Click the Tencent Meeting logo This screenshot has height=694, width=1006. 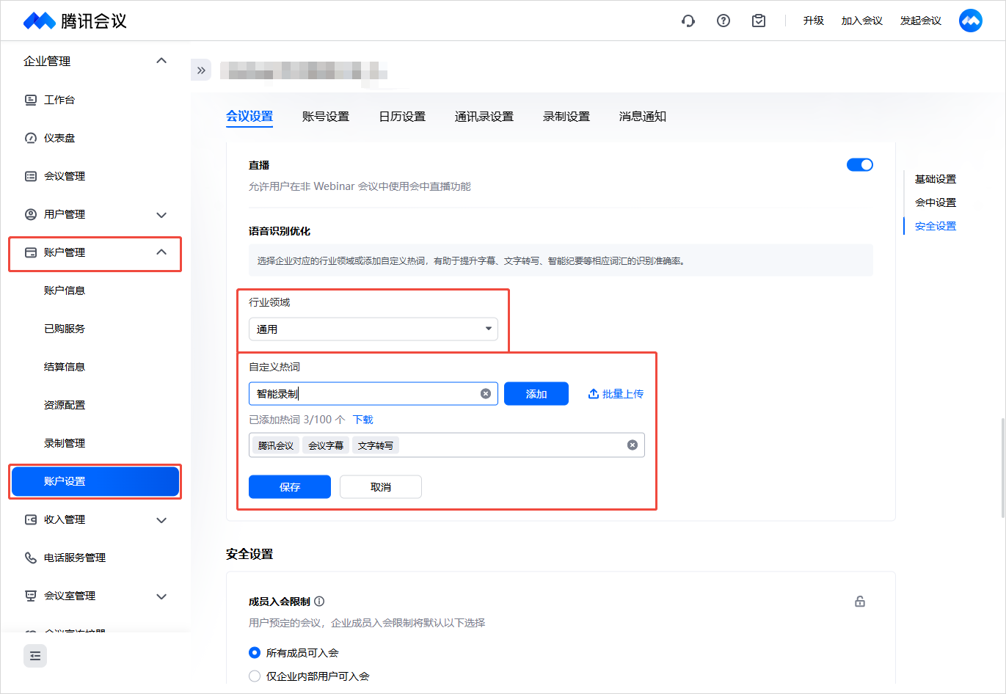pyautogui.click(x=75, y=21)
